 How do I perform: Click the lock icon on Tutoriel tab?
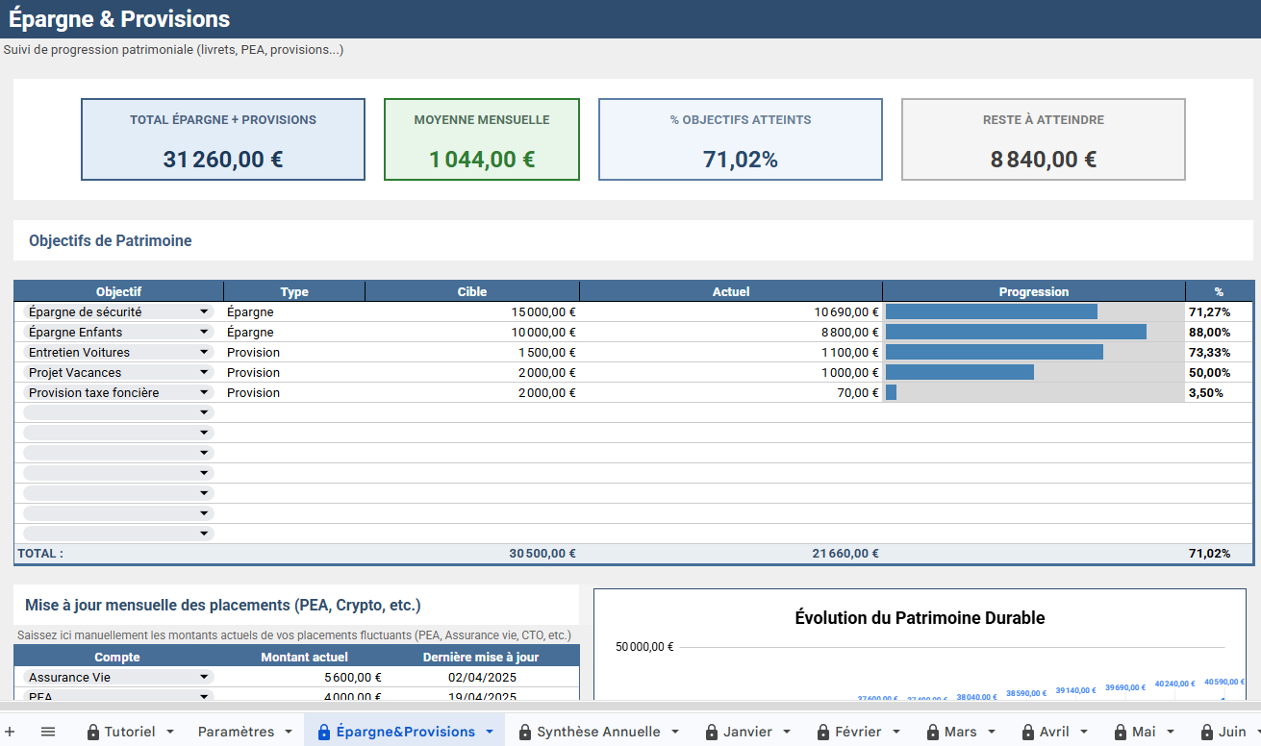pyautogui.click(x=93, y=733)
